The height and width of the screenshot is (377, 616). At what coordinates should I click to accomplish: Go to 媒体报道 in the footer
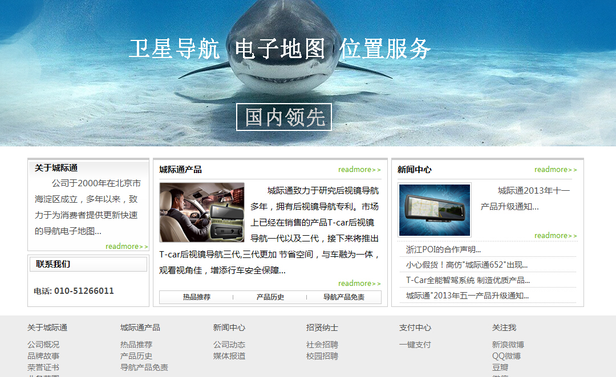pyautogui.click(x=229, y=356)
